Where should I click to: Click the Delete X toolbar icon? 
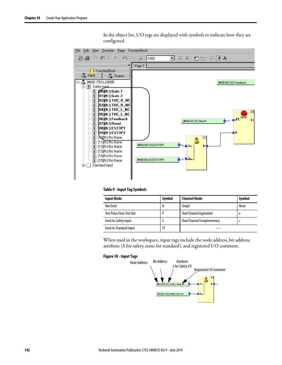[116, 58]
